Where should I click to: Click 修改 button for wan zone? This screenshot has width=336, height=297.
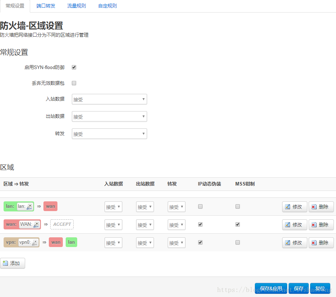295,225
